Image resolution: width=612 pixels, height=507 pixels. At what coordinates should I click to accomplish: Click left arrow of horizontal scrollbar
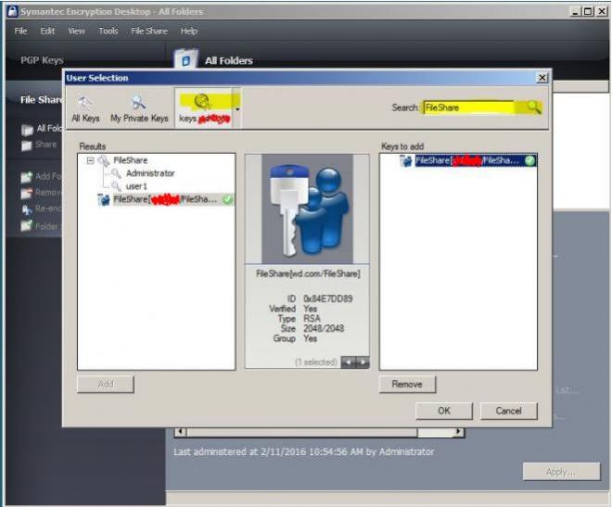click(180, 432)
